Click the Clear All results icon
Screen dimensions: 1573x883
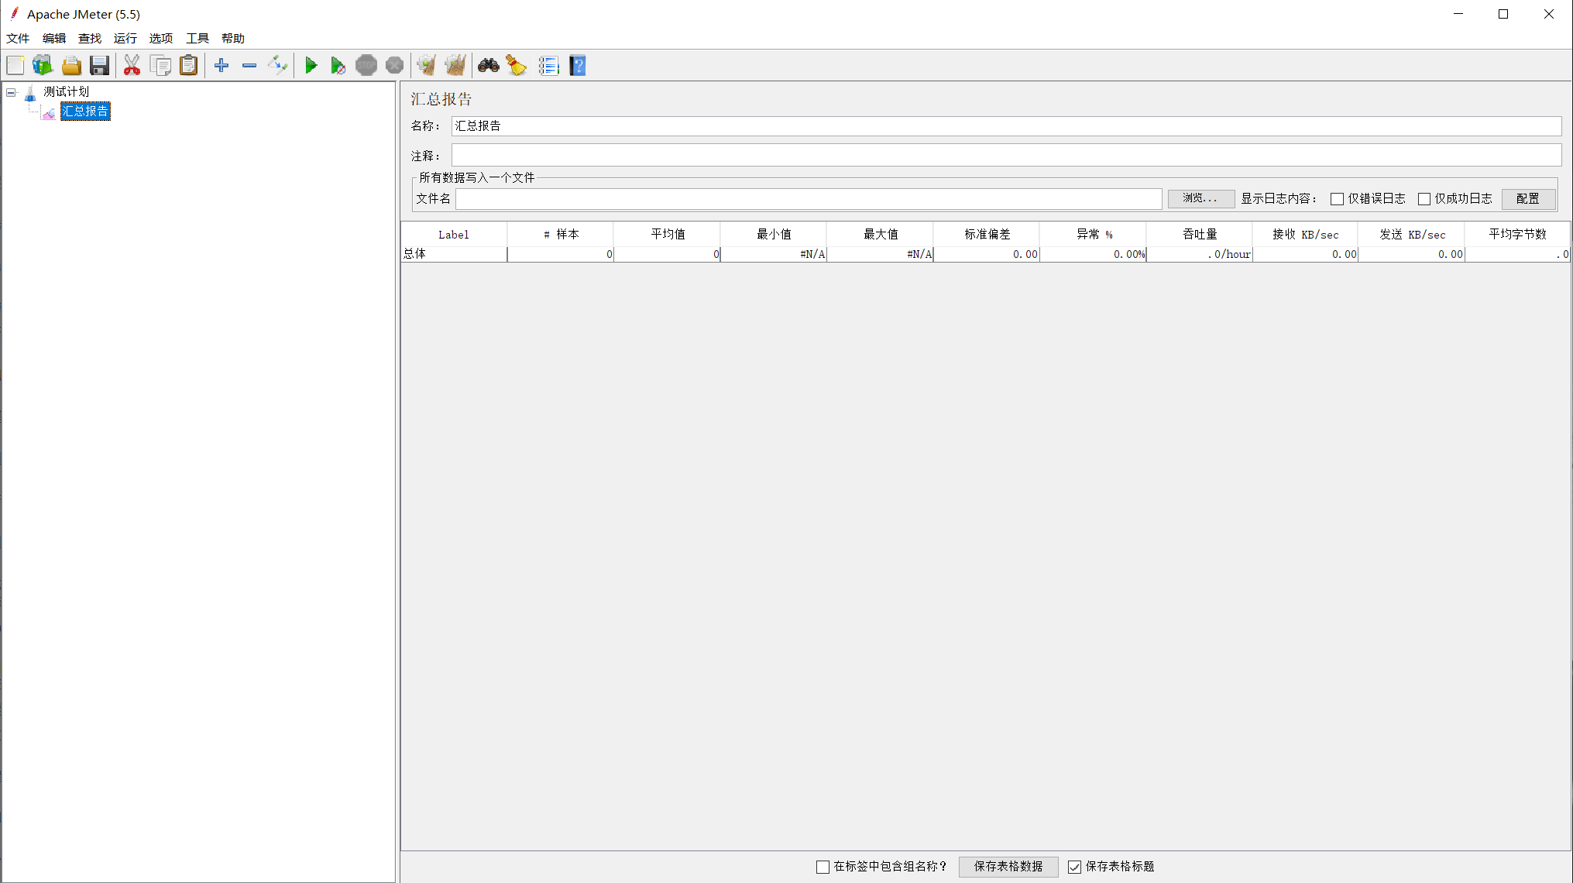[x=455, y=66]
